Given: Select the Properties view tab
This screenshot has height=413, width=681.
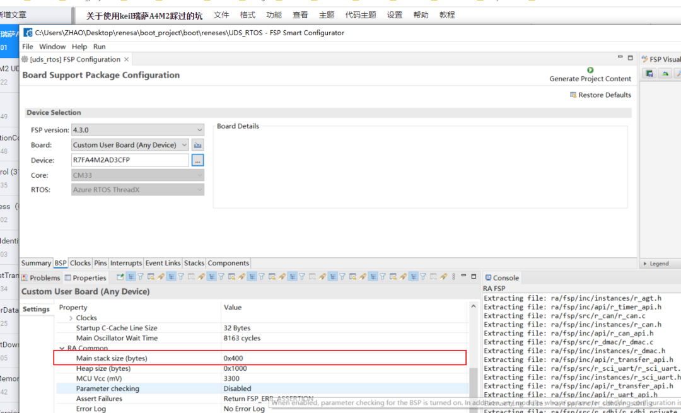Looking at the screenshot, I should [x=86, y=278].
